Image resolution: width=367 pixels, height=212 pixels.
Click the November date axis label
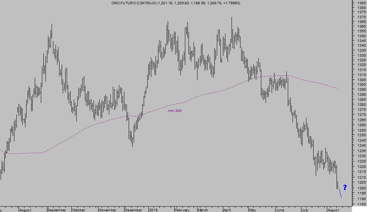click(x=108, y=210)
